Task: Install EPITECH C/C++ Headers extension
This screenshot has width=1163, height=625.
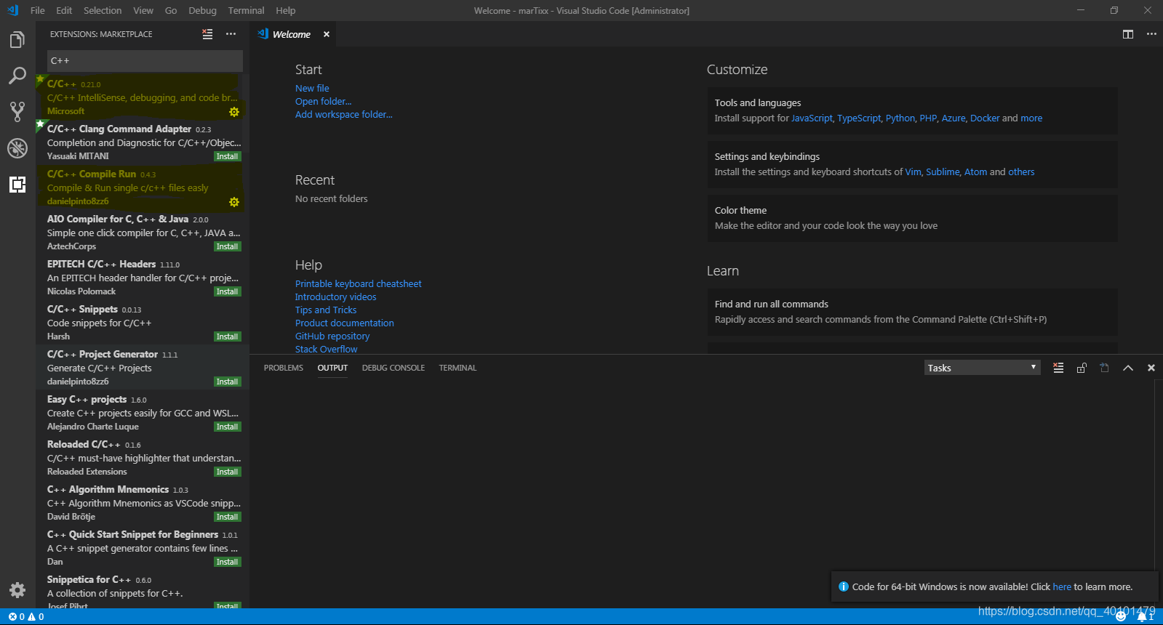Action: (227, 291)
